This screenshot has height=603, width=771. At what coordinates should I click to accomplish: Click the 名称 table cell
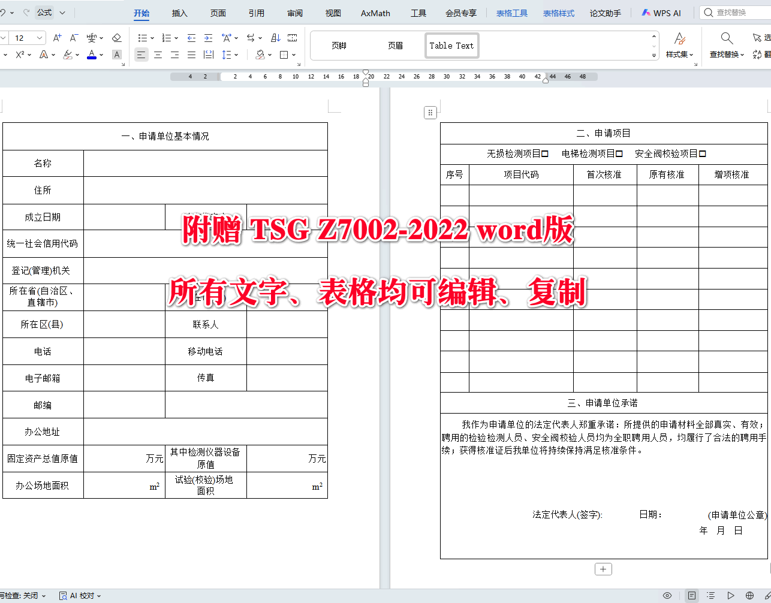click(x=43, y=163)
